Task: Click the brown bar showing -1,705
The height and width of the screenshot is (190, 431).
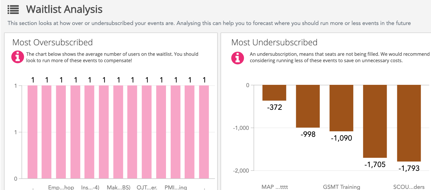Action: pos(375,121)
